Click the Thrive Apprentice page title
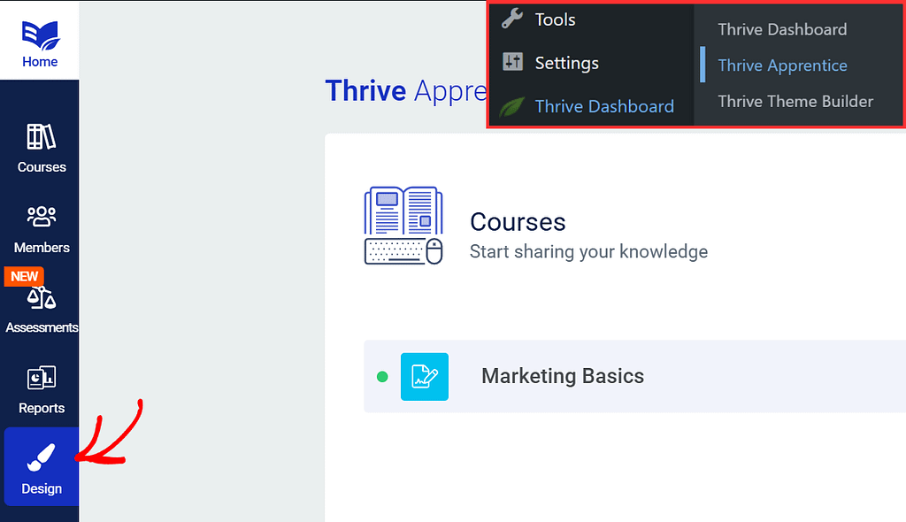Viewport: 906px width, 522px height. [406, 91]
